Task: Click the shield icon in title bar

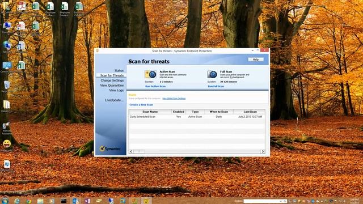Action: click(97, 50)
